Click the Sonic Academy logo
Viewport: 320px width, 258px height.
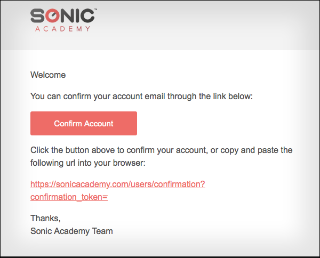coord(63,20)
